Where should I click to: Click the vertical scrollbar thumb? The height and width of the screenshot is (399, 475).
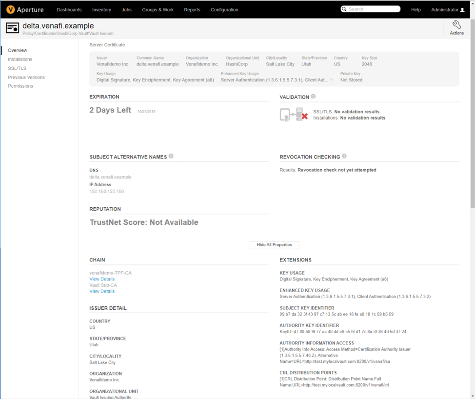[x=472, y=113]
